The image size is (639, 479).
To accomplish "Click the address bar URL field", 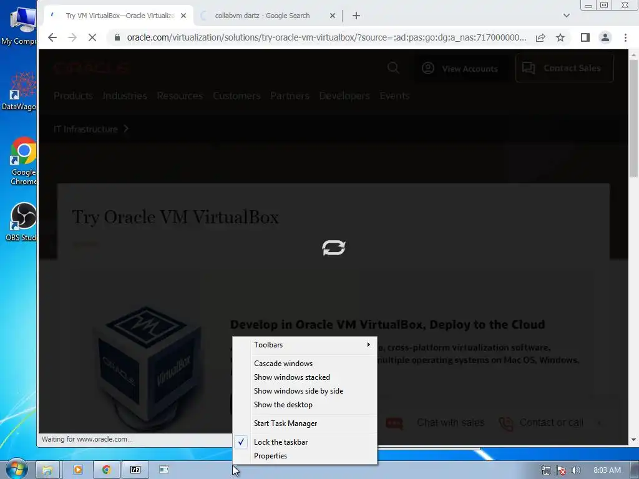I will pos(326,37).
